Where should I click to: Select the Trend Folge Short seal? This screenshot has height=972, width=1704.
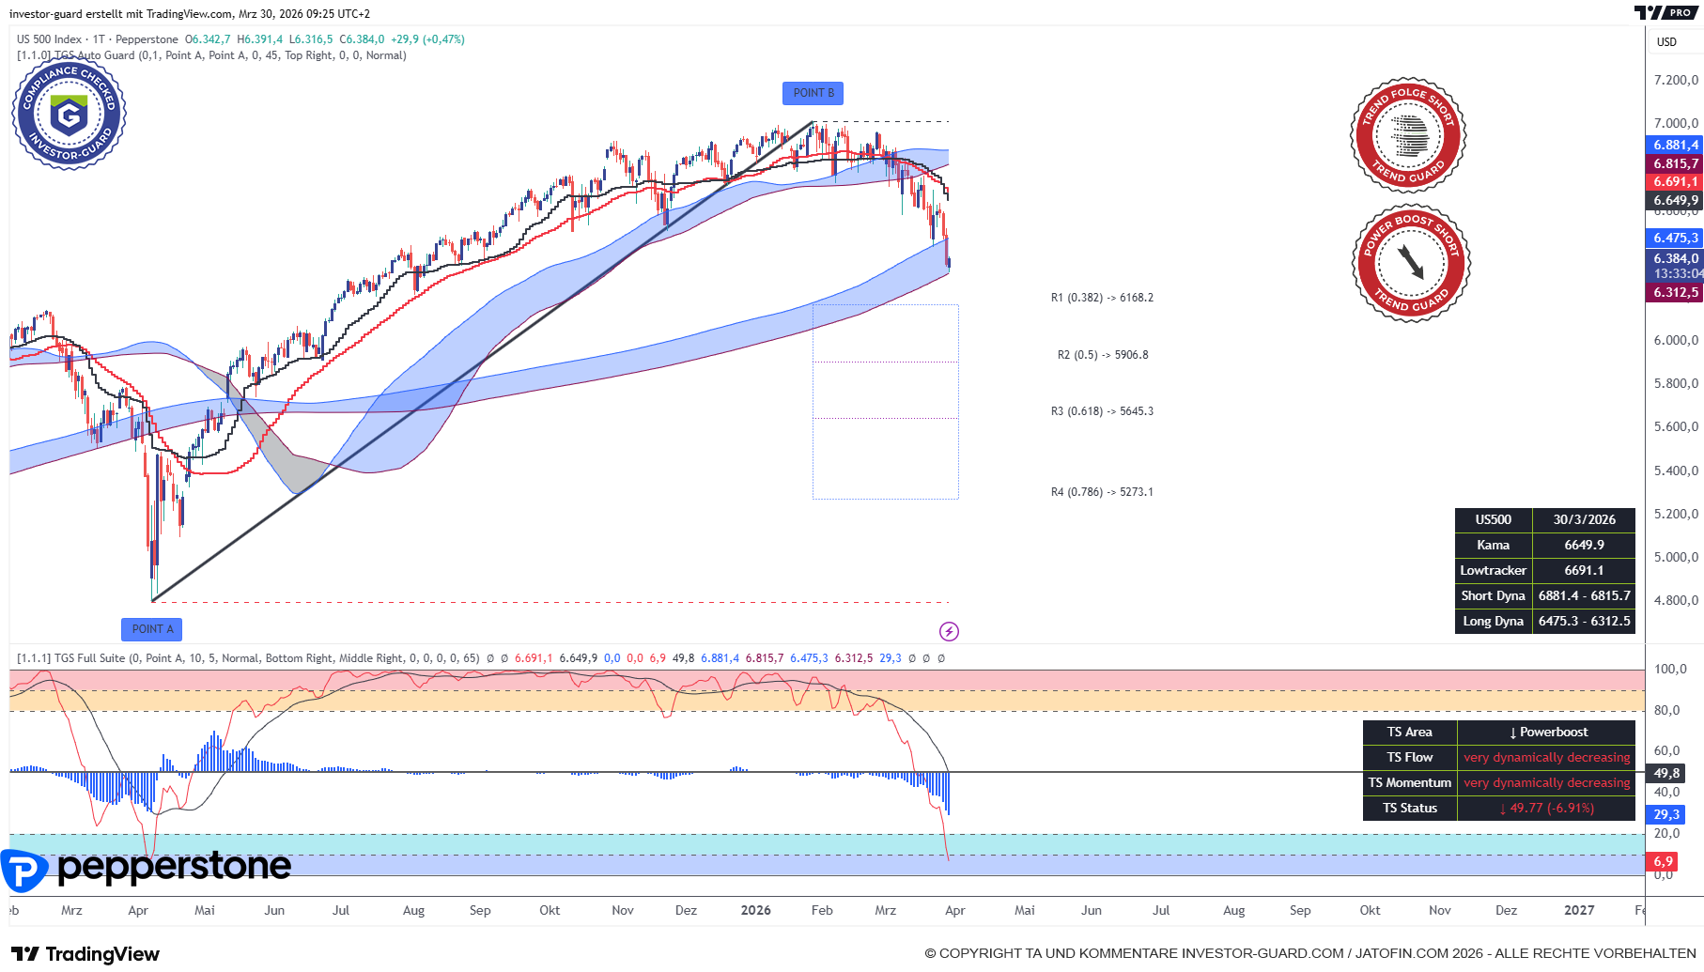pyautogui.click(x=1408, y=137)
